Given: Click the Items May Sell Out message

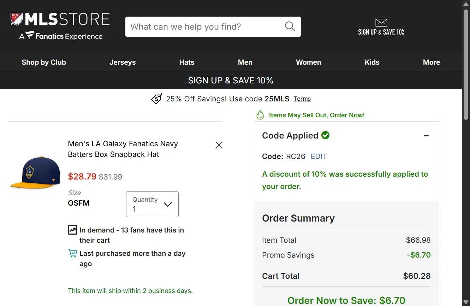Looking at the screenshot, I should click(317, 115).
